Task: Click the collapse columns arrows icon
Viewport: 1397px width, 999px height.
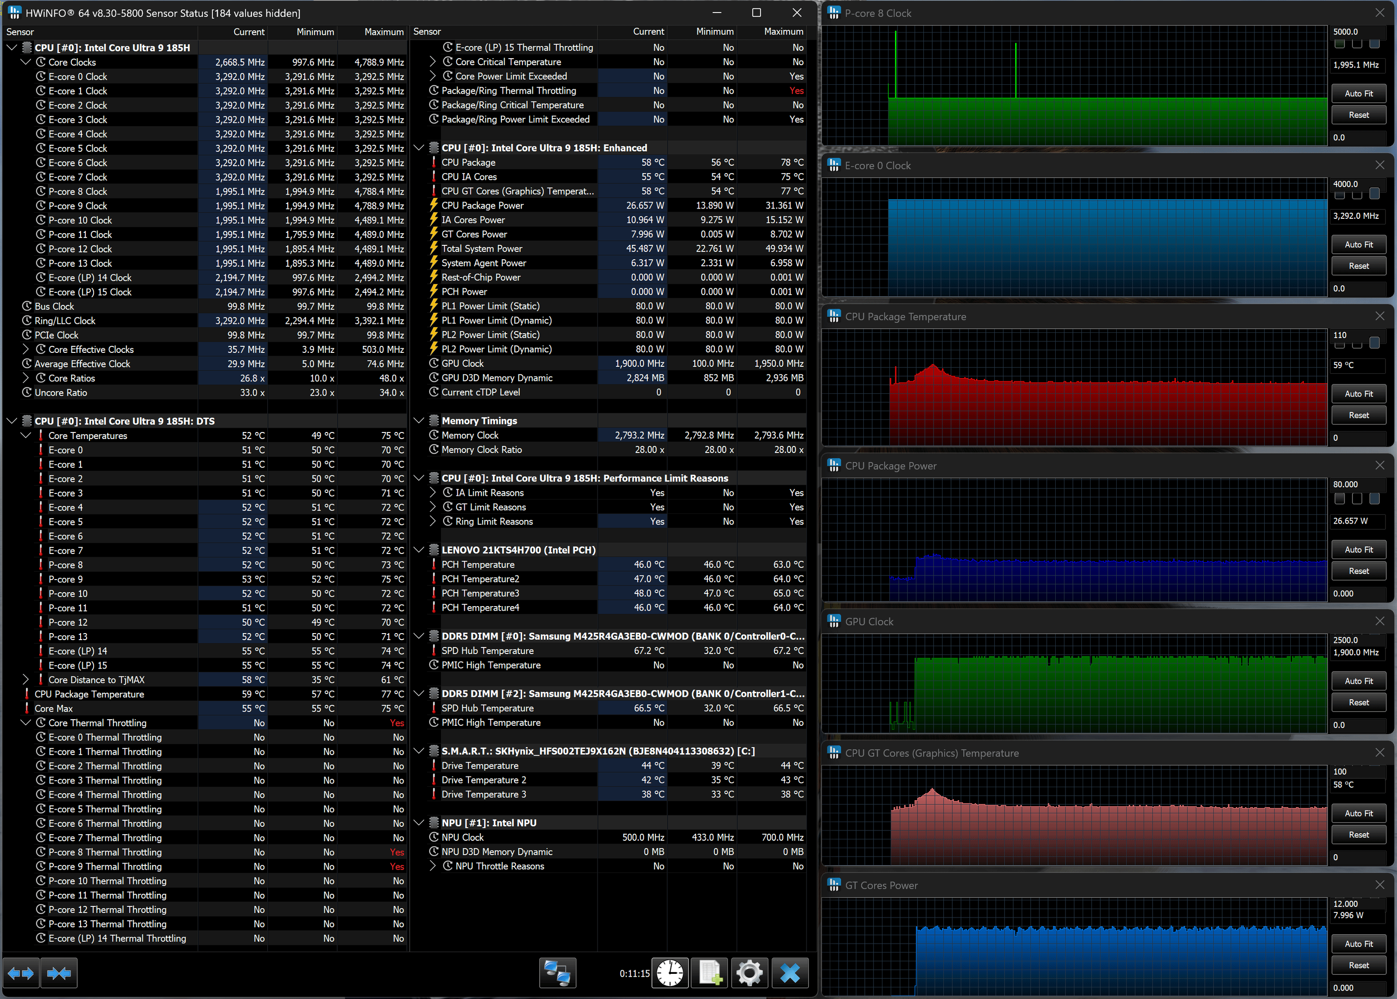Action: click(x=59, y=973)
